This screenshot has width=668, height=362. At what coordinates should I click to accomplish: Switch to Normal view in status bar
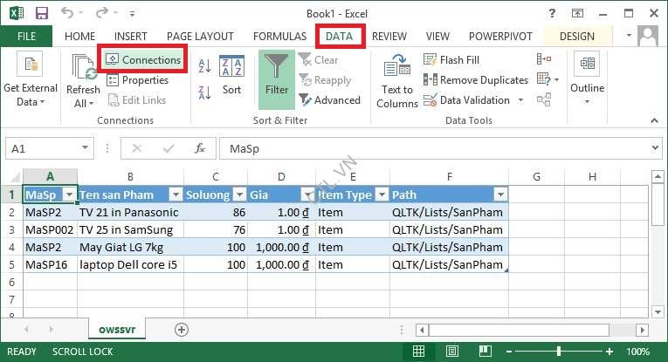click(418, 352)
